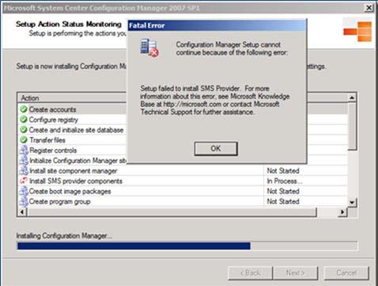Click Not Started status of Create program group
This screenshot has width=378, height=286.
tap(283, 201)
